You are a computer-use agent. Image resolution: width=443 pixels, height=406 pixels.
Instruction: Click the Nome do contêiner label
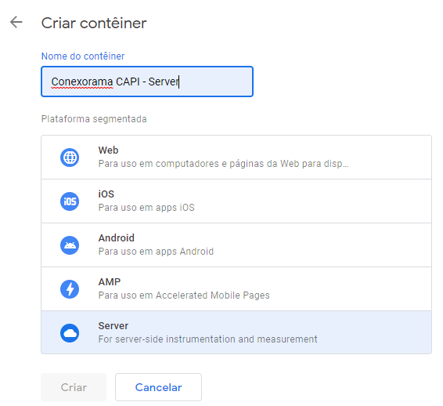pos(83,56)
